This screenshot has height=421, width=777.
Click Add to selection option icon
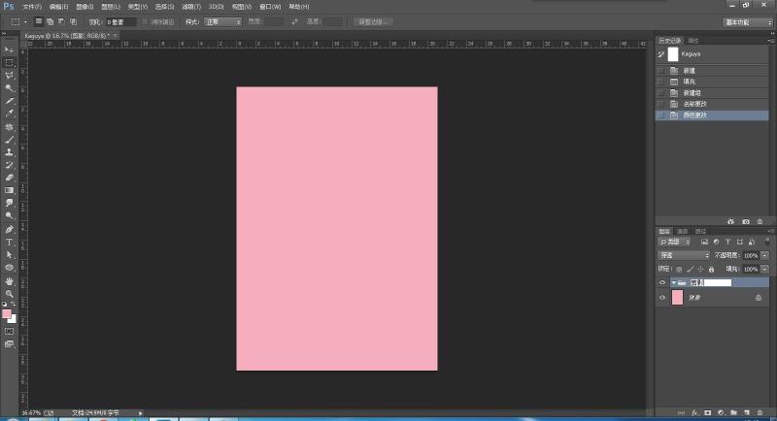coord(50,21)
